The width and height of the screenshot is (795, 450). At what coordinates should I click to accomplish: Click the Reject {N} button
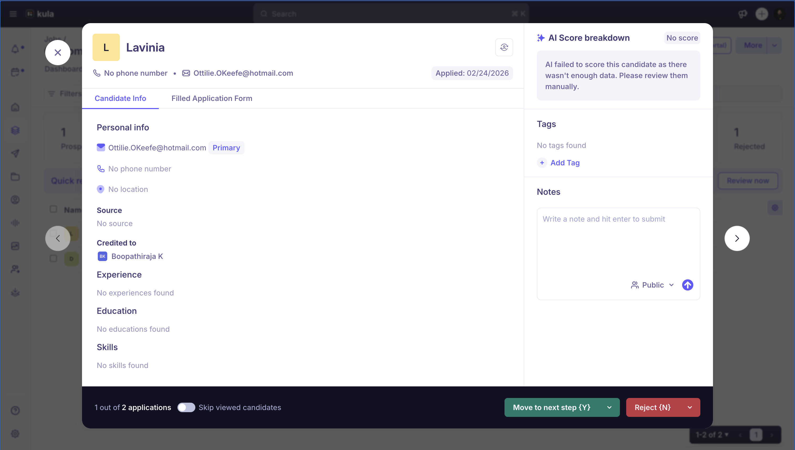[653, 407]
